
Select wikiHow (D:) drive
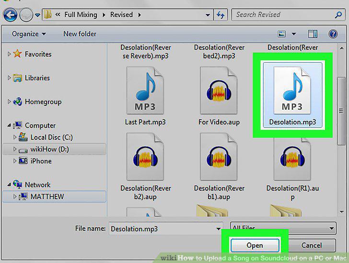point(49,149)
